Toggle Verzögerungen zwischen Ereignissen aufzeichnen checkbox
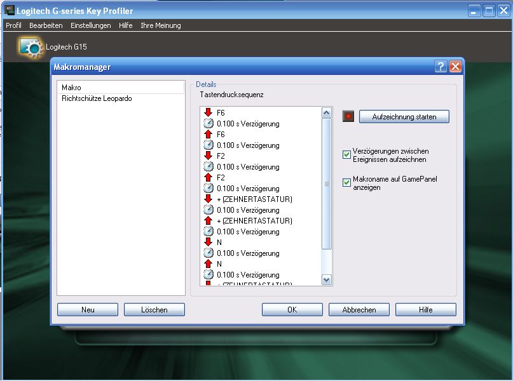This screenshot has height=381, width=513. click(346, 155)
